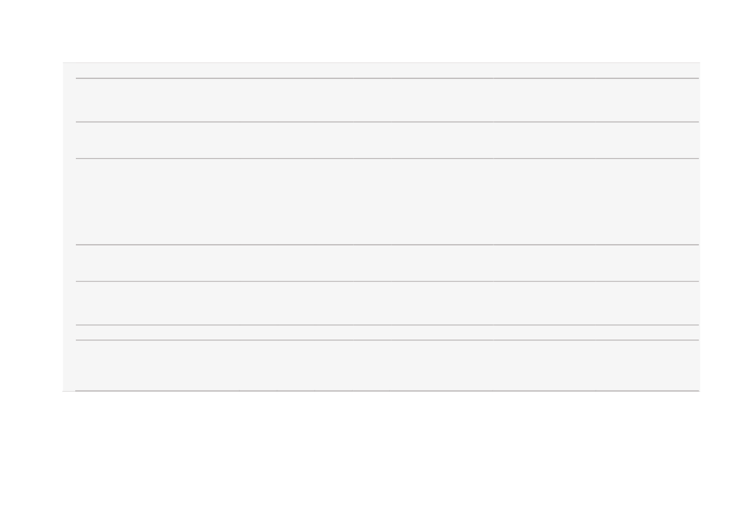Select the bottom seventh table row

coord(387,365)
